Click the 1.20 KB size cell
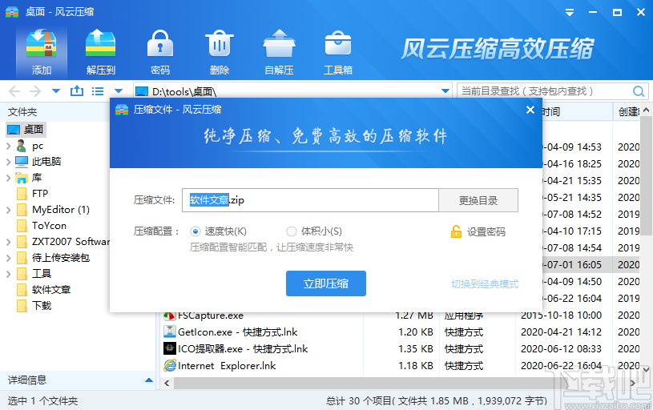 [x=415, y=332]
